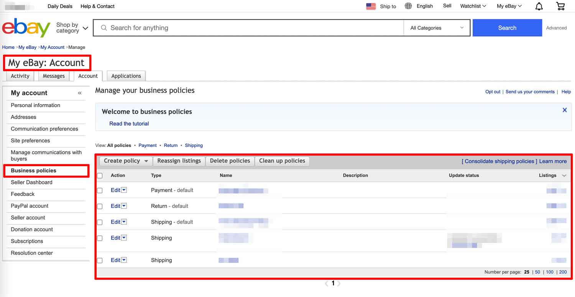Open Edit dropdown arrow for Payment - default

click(124, 190)
